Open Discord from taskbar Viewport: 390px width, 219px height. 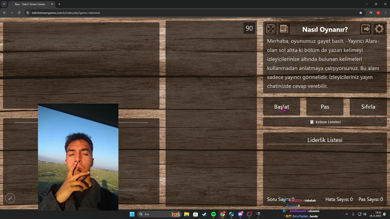click(x=241, y=214)
